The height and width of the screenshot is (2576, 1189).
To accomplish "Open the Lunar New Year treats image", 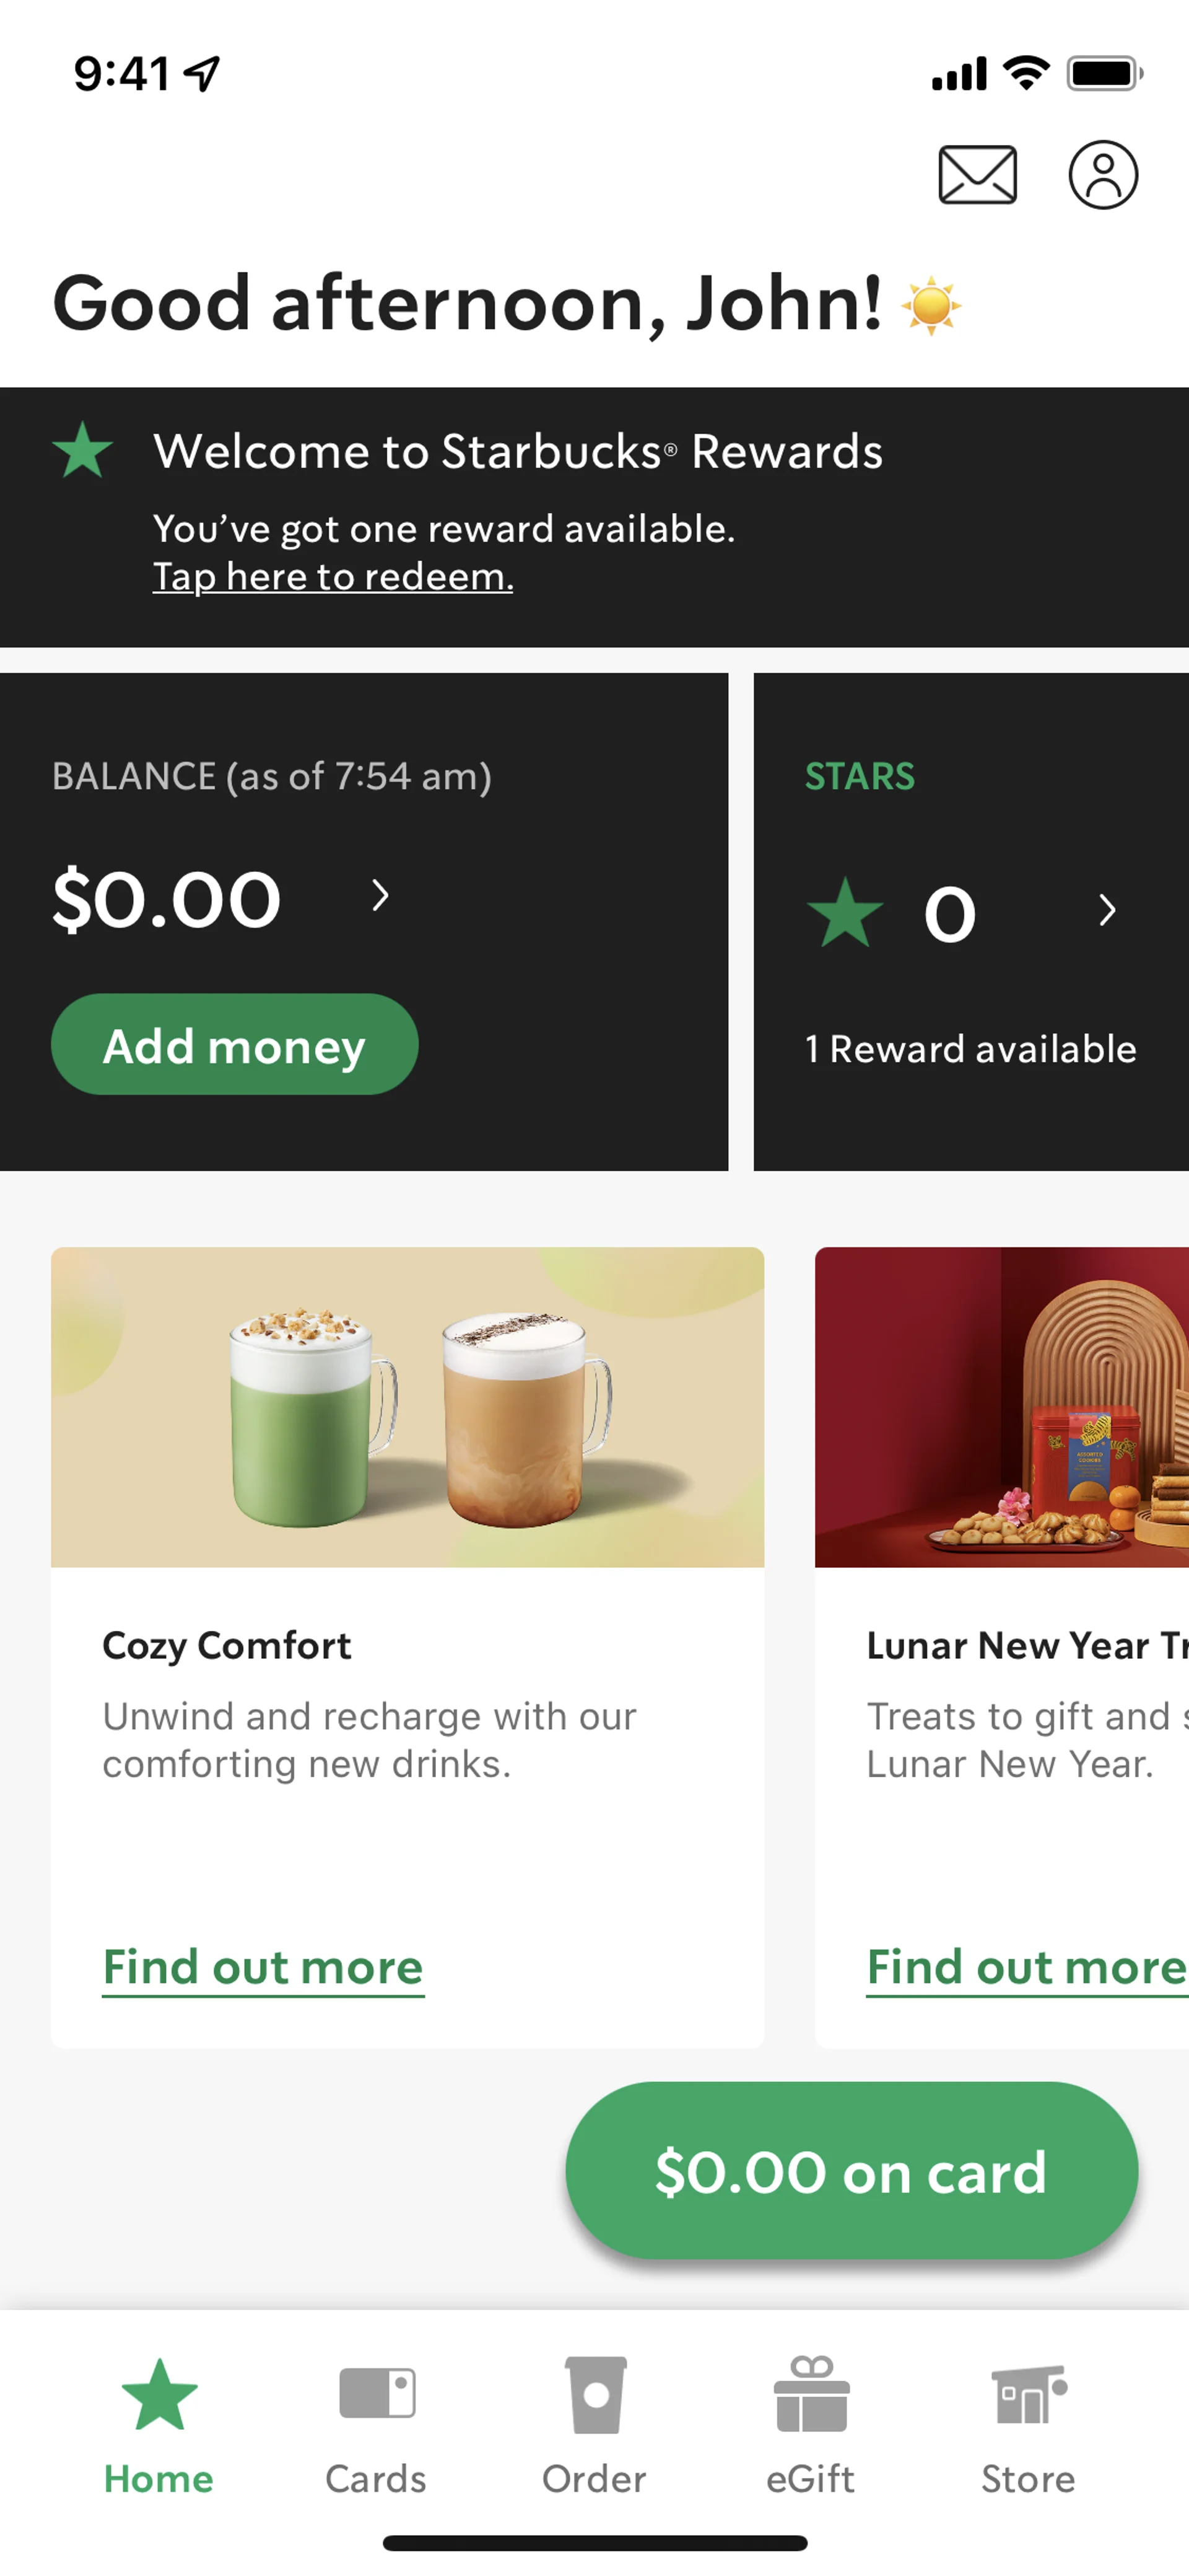I will 1001,1407.
